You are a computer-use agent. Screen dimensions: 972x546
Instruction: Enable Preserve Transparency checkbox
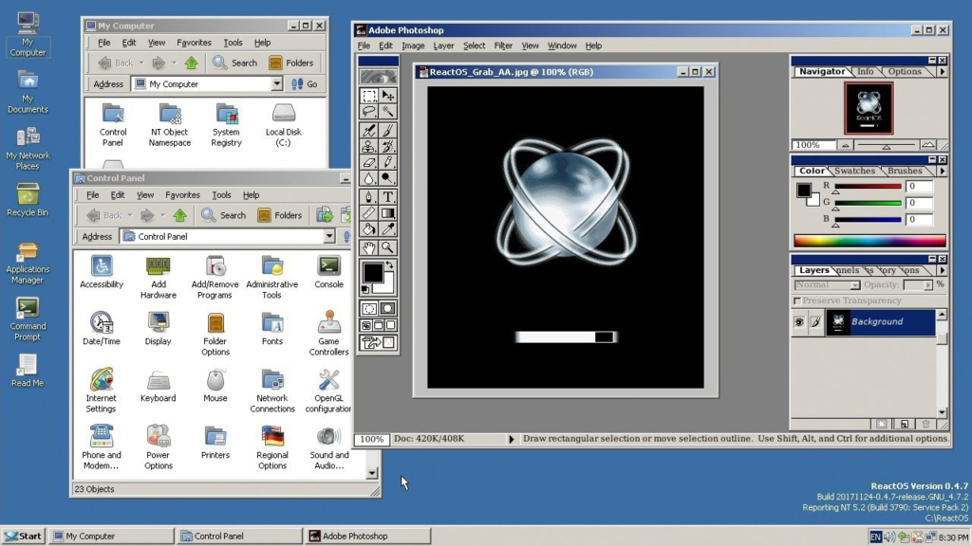tap(796, 300)
